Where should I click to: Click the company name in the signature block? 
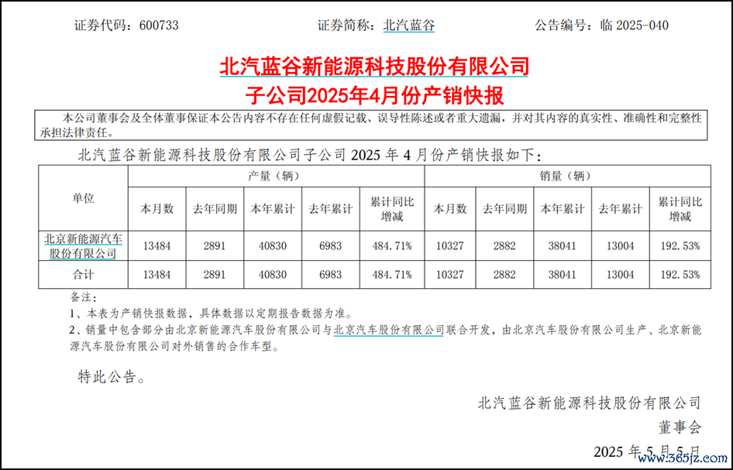tap(590, 403)
